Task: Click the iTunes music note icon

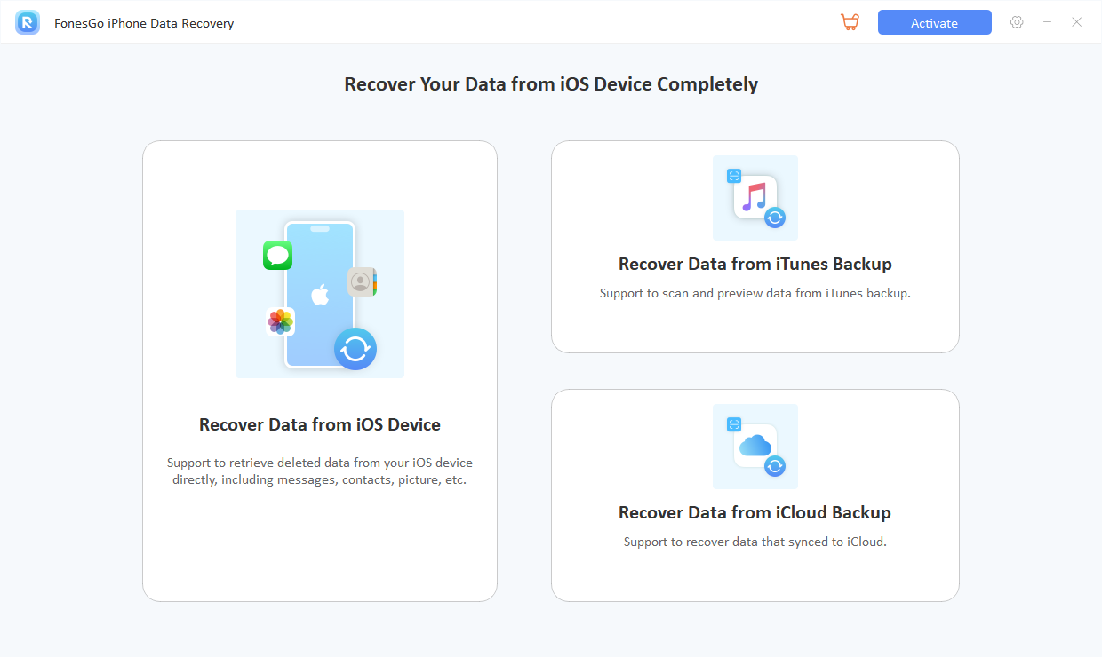Action: tap(754, 196)
